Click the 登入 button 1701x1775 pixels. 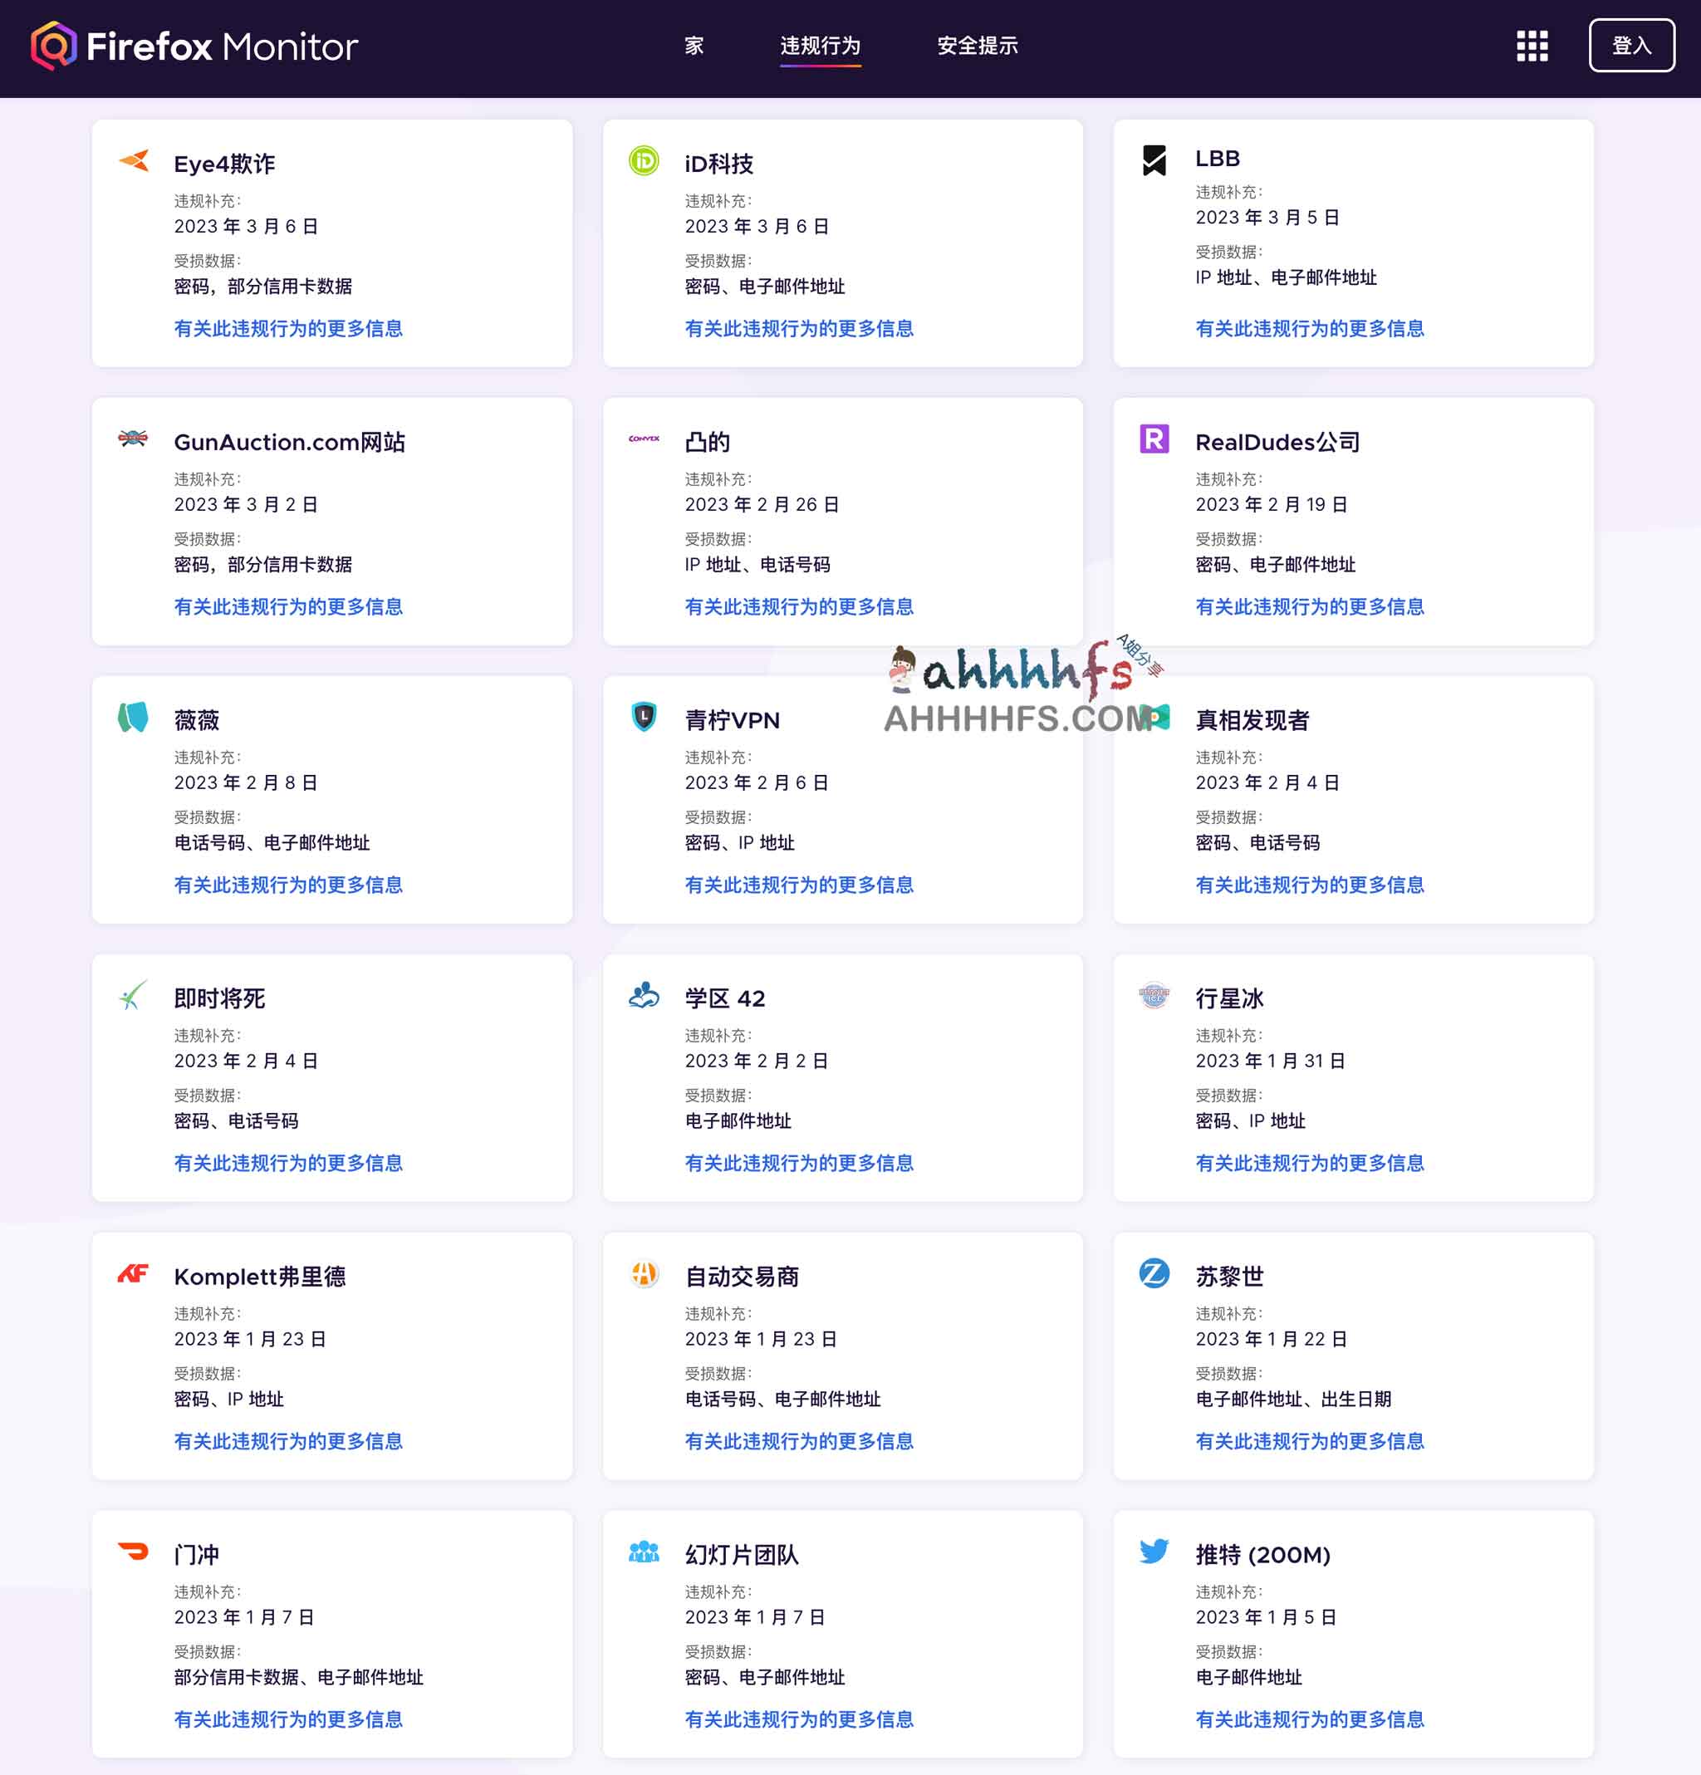click(1633, 47)
